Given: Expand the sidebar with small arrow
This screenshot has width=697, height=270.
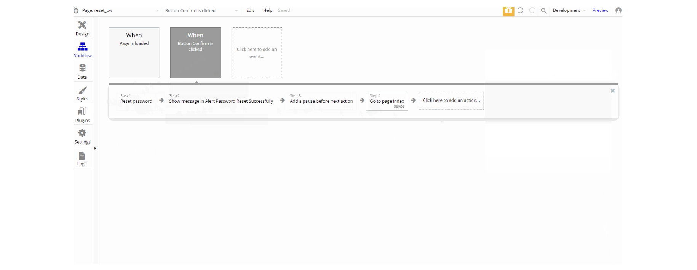Looking at the screenshot, I should [95, 148].
